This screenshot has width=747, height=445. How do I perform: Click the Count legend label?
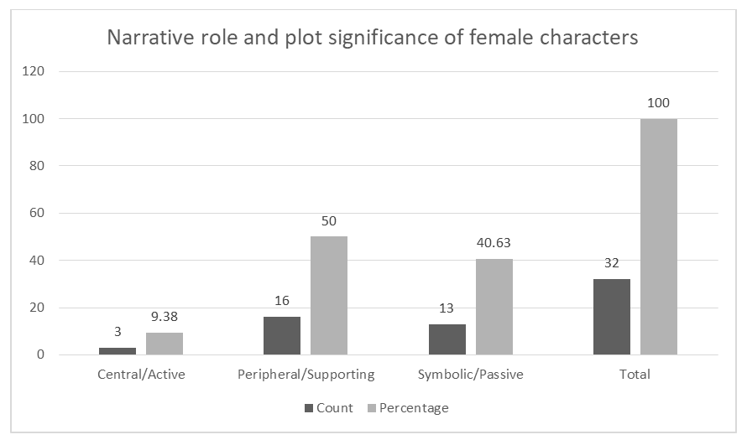point(335,408)
